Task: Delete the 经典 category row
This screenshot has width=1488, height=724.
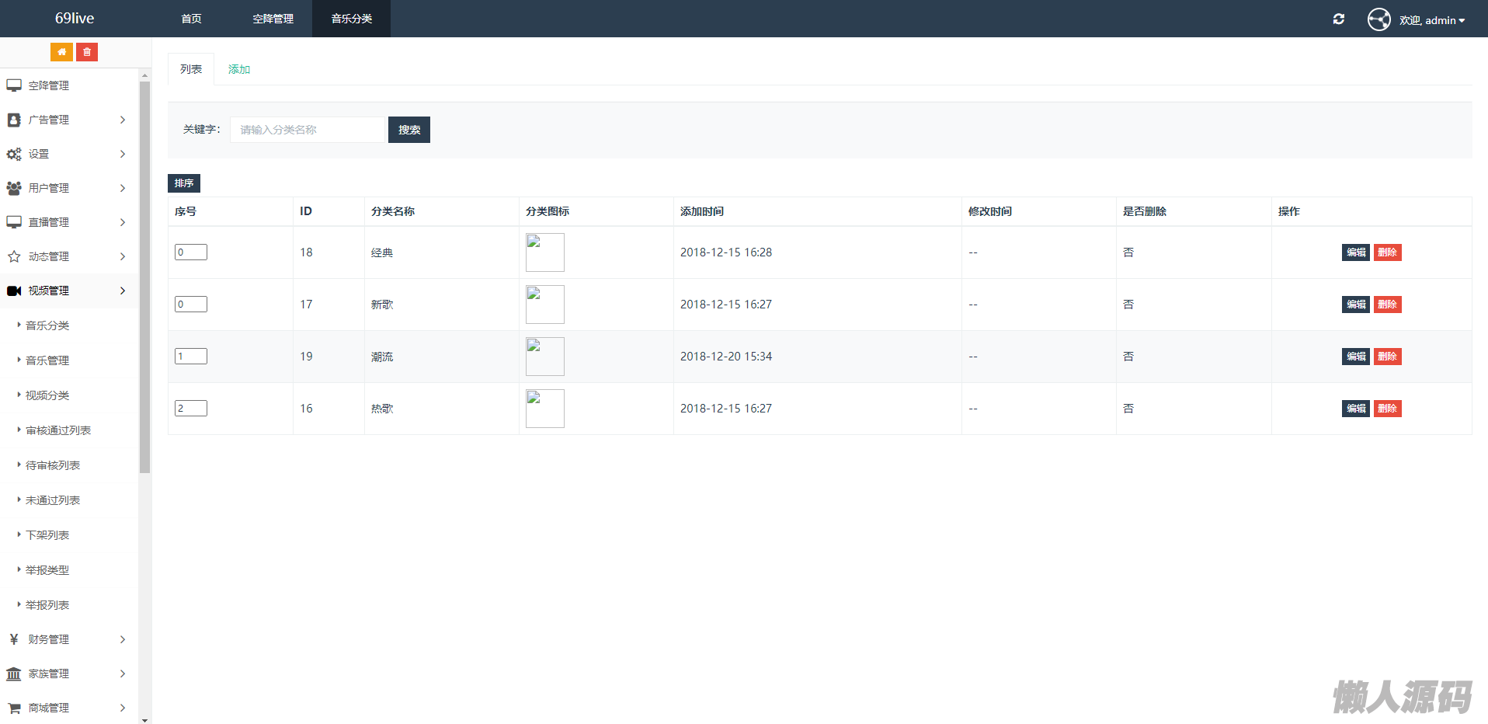Action: pyautogui.click(x=1387, y=252)
